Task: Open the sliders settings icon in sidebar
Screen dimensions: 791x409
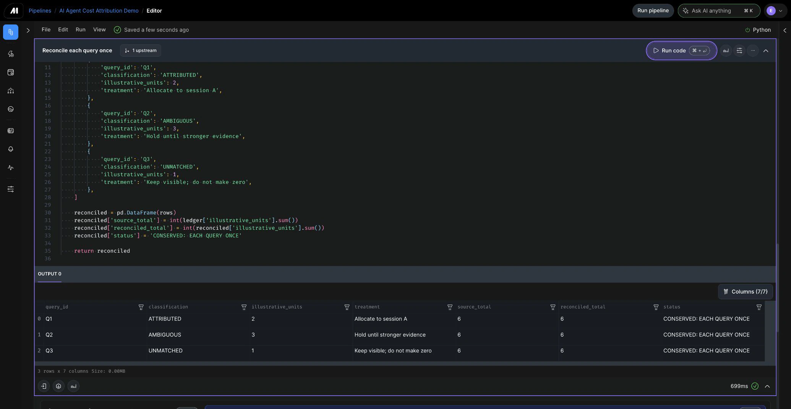Action: pos(11,189)
